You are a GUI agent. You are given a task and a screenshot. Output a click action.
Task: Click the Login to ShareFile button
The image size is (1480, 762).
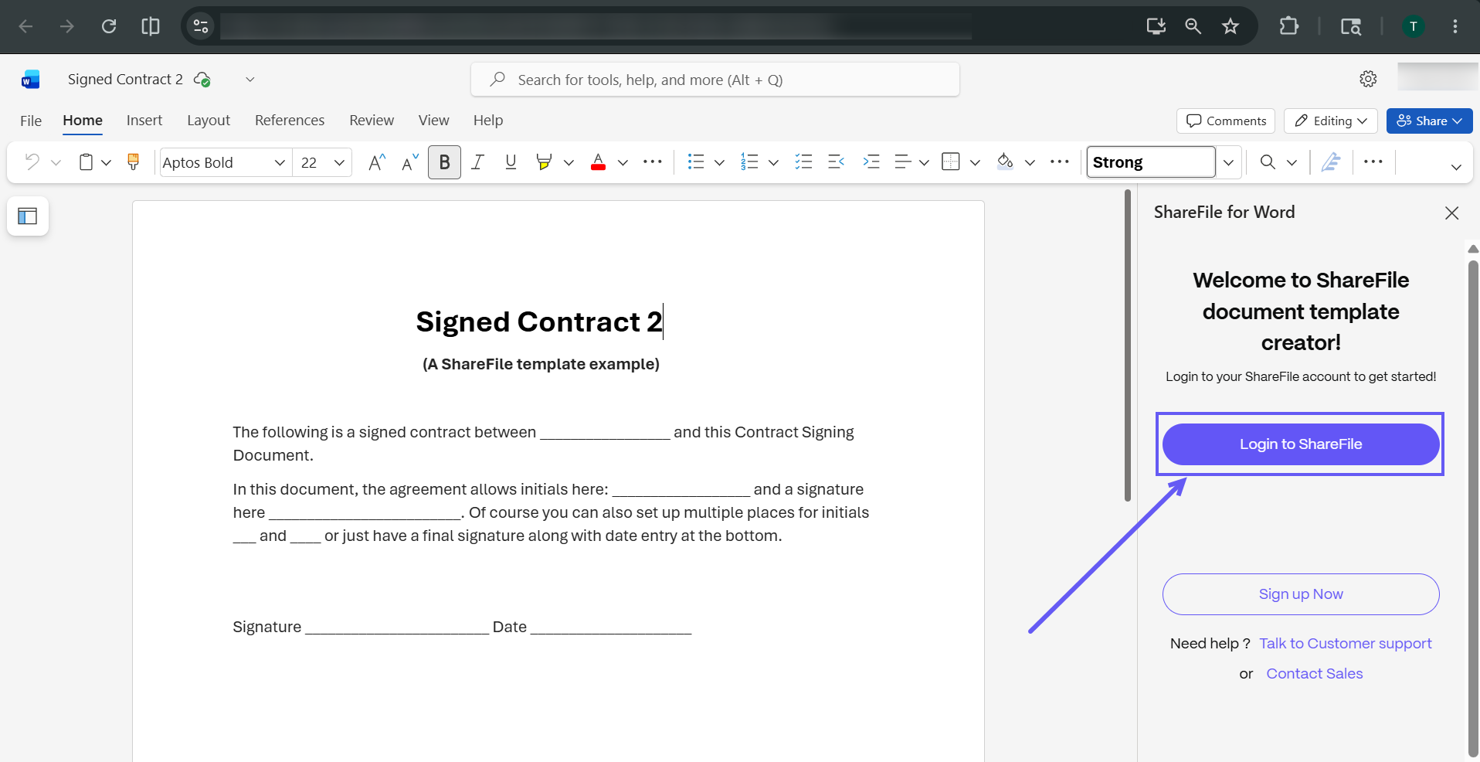tap(1301, 444)
